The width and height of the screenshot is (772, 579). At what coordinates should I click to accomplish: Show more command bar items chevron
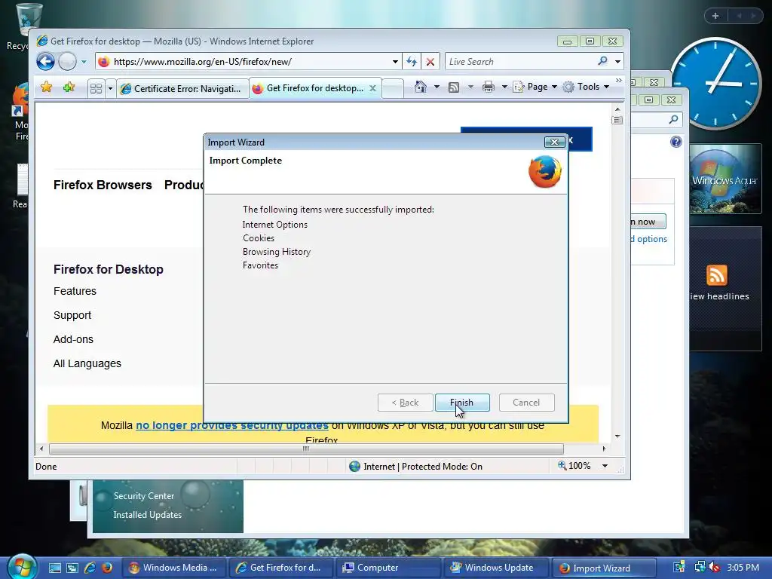[x=619, y=80]
